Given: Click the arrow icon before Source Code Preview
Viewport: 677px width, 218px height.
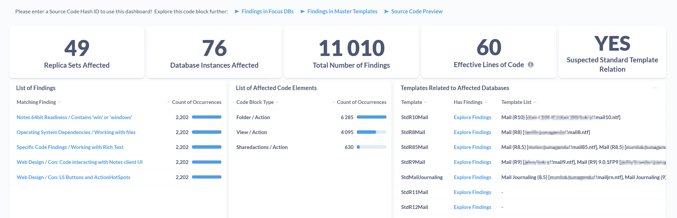Looking at the screenshot, I should click(386, 11).
